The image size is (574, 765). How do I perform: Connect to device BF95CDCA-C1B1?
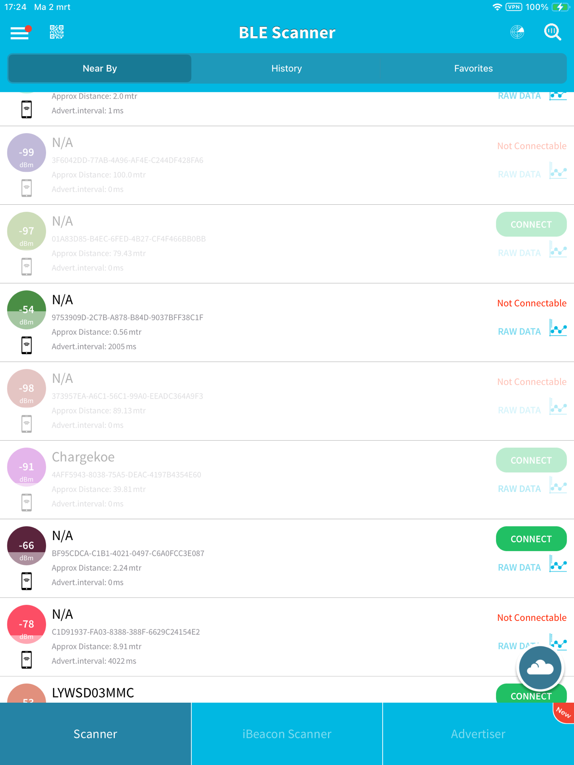(531, 539)
